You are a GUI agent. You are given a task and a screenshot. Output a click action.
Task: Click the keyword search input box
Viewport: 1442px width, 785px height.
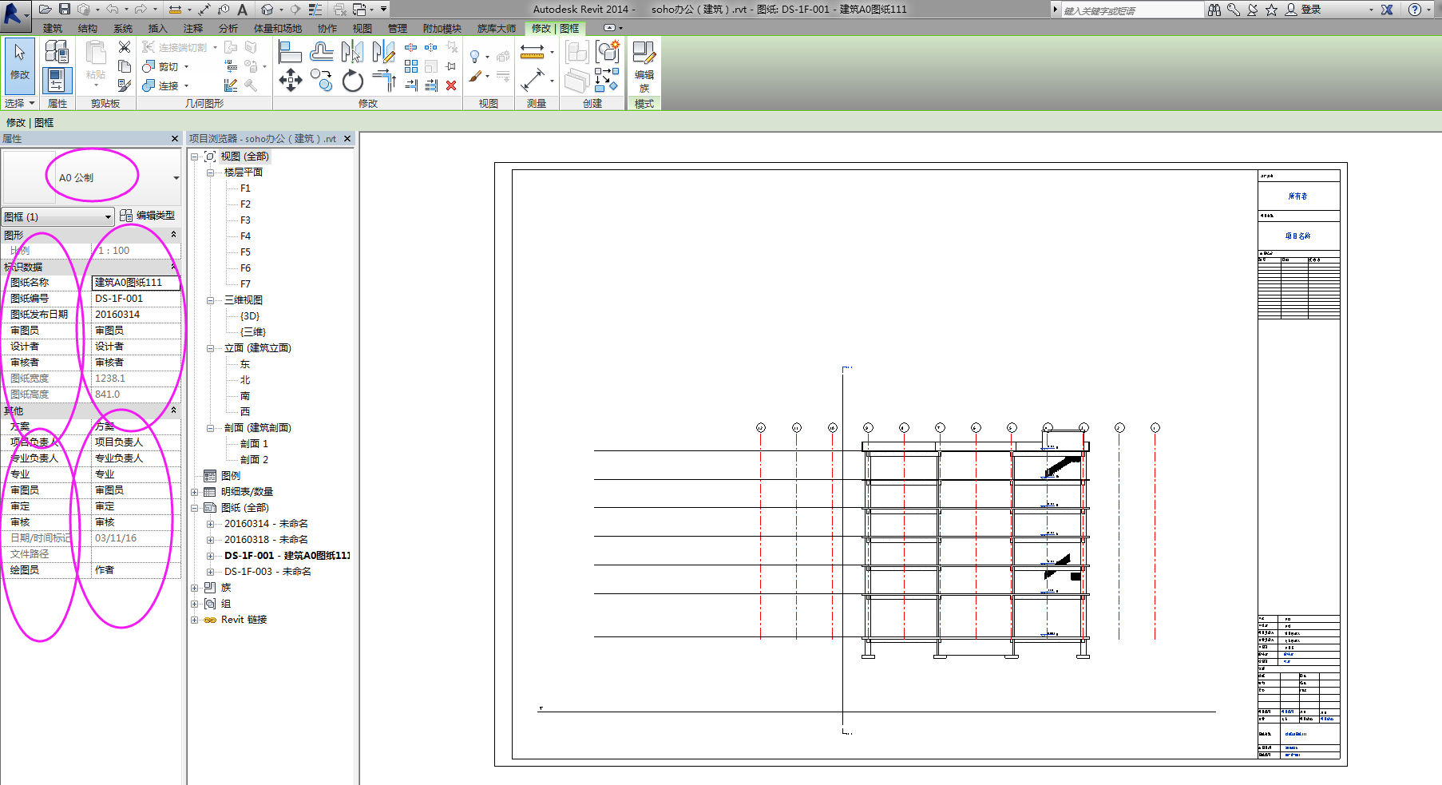pos(1131,10)
